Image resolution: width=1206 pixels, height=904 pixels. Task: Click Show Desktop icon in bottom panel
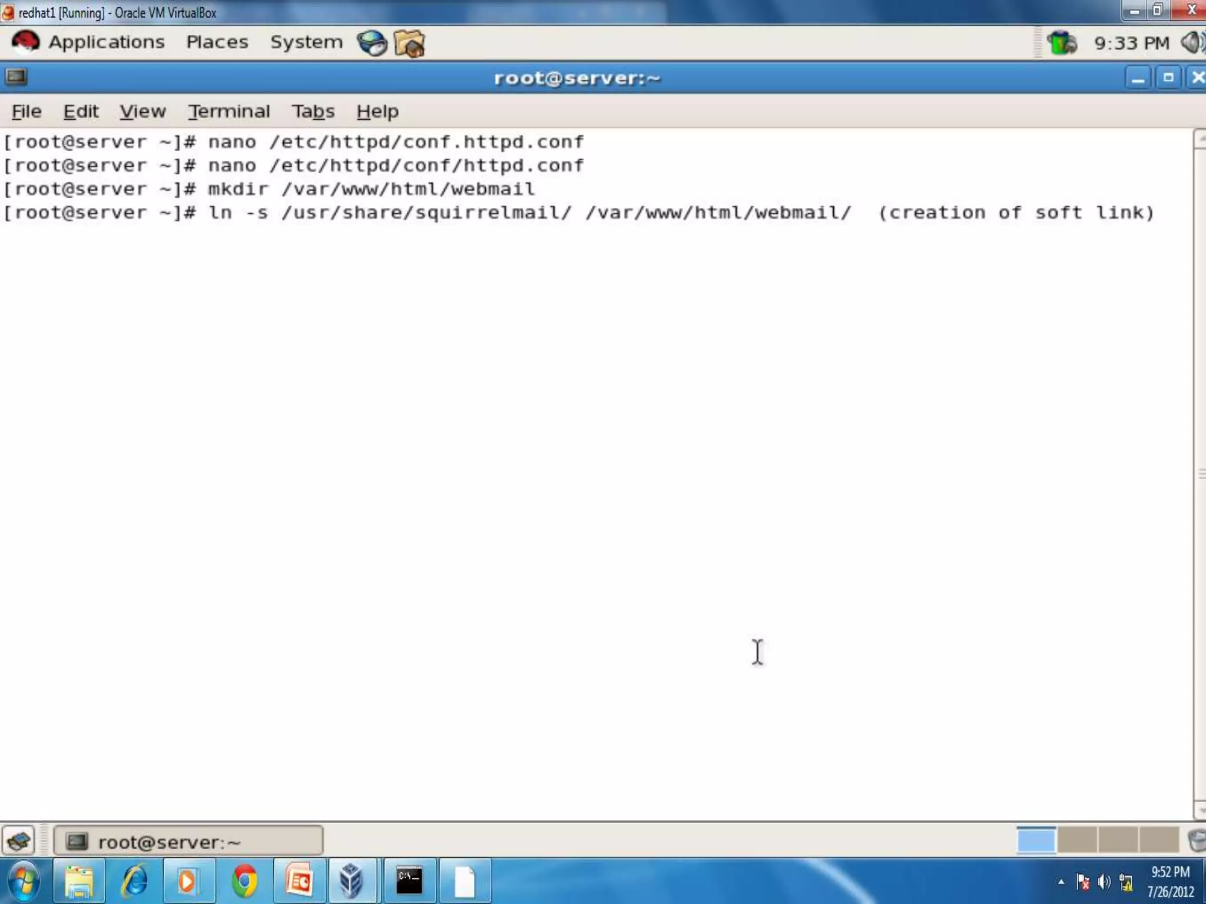tap(18, 840)
